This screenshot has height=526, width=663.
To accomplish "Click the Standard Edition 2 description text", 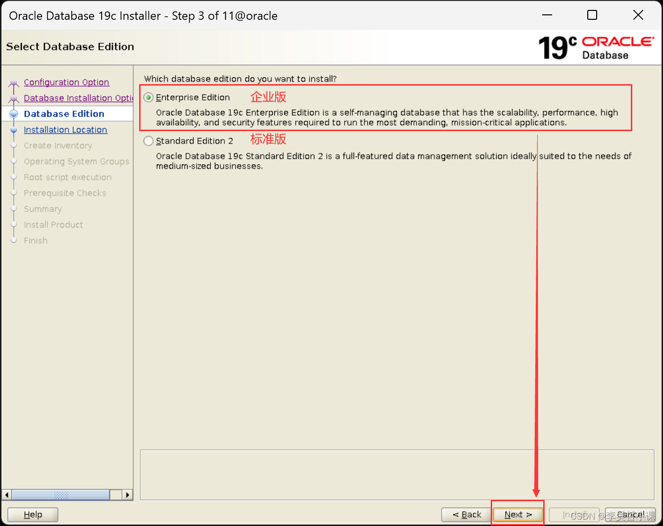I will point(394,161).
